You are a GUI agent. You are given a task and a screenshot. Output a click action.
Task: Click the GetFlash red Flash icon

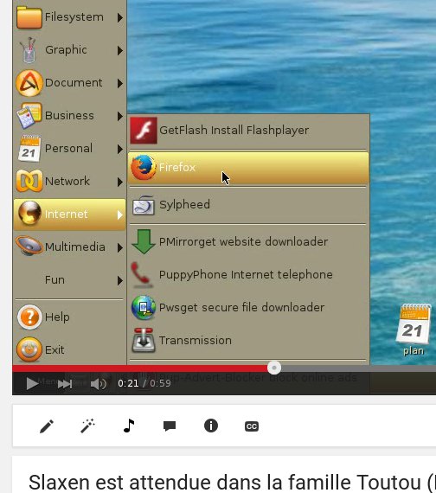coord(144,131)
